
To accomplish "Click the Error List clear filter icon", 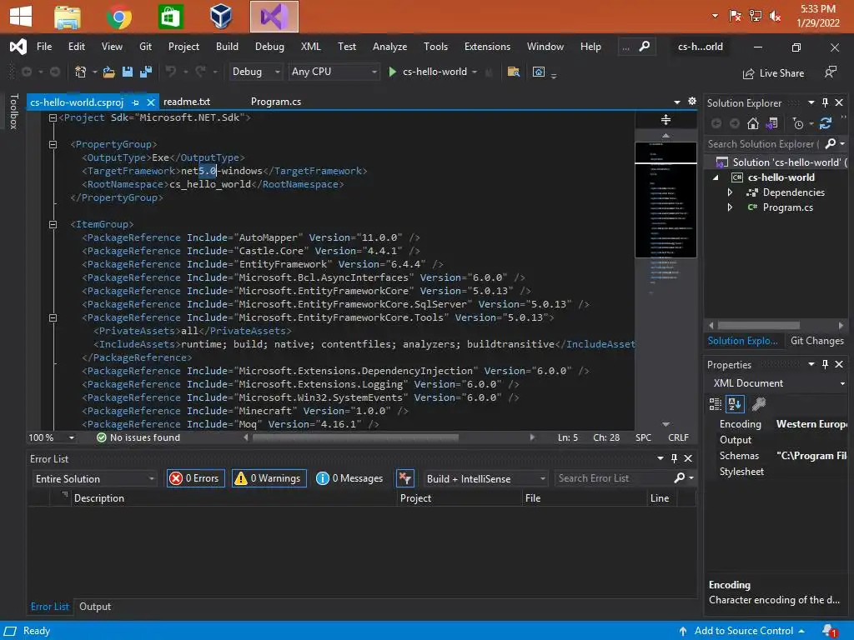I will coord(405,478).
